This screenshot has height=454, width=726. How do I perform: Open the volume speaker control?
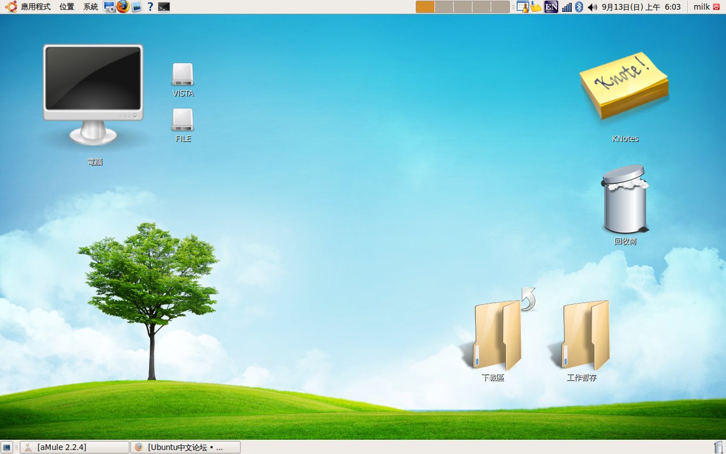point(592,7)
